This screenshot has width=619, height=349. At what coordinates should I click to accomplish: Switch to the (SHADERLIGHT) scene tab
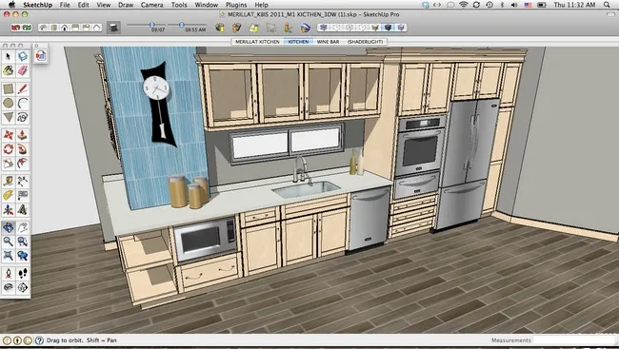[365, 42]
